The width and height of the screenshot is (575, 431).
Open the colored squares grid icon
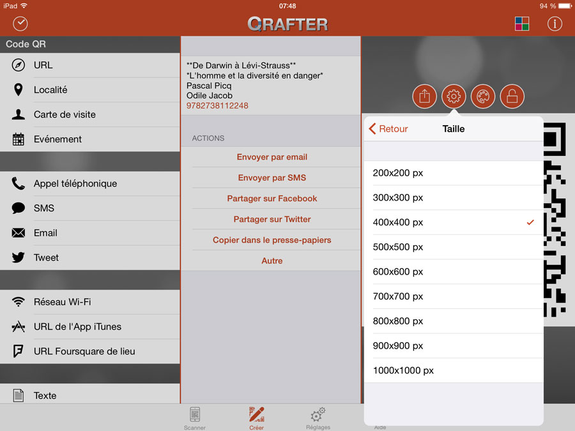[x=521, y=24]
